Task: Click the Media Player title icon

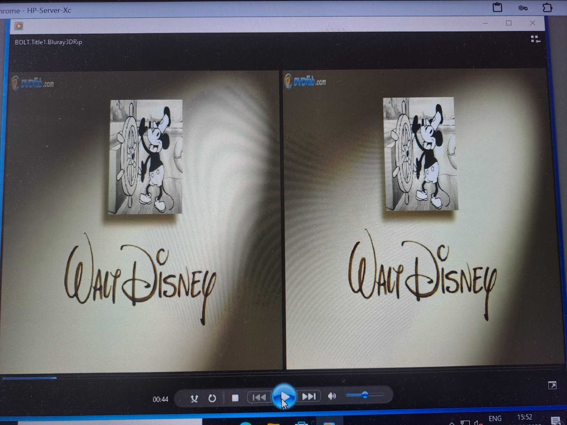Action: click(x=19, y=26)
